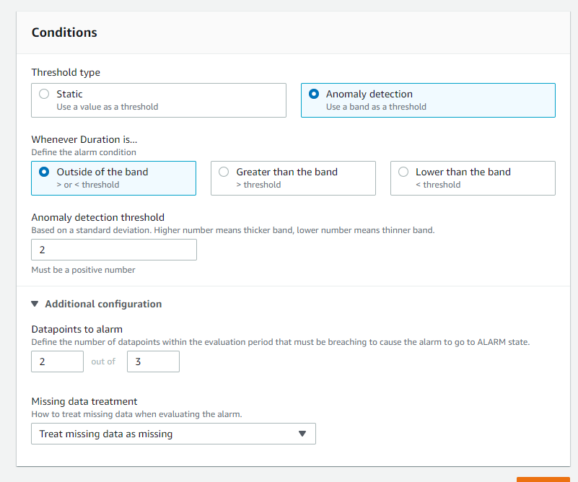
Task: Click the evaluation periods input after "out of"
Action: click(x=153, y=361)
